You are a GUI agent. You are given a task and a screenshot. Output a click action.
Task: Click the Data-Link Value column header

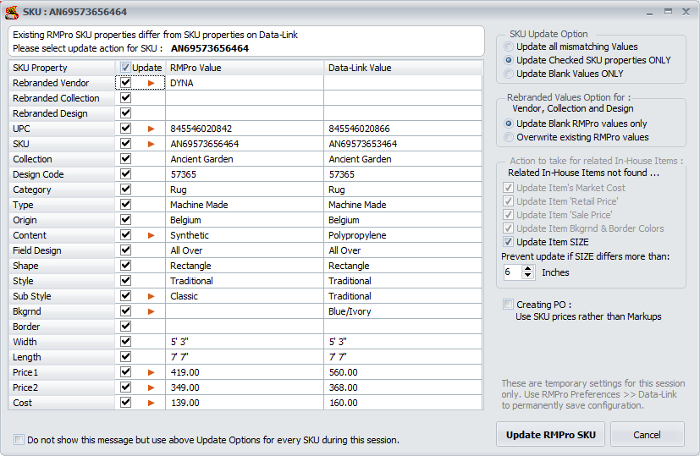point(403,68)
